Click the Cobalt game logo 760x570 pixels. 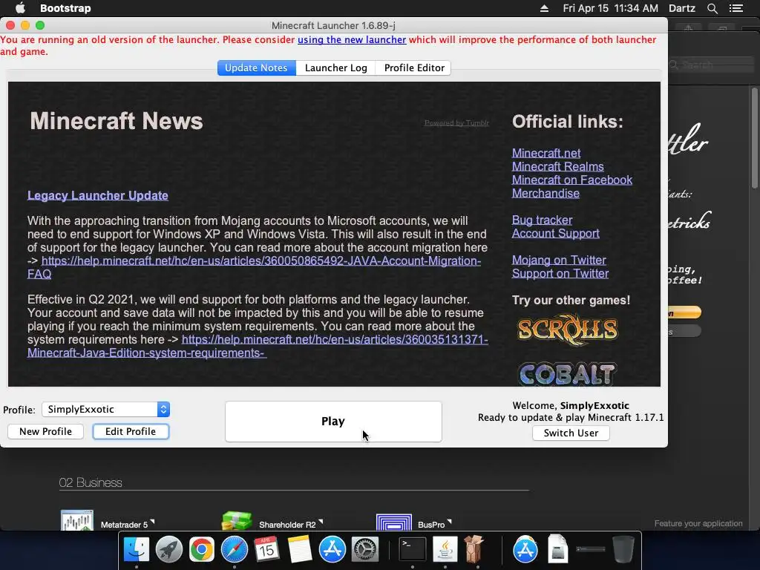pos(567,374)
